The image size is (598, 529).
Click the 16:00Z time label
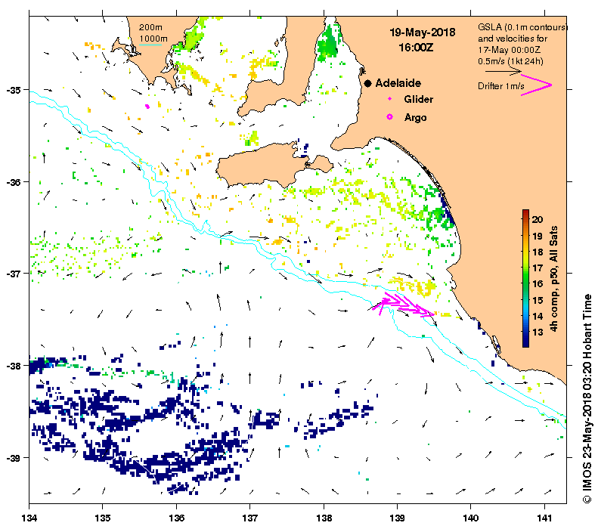[x=416, y=48]
